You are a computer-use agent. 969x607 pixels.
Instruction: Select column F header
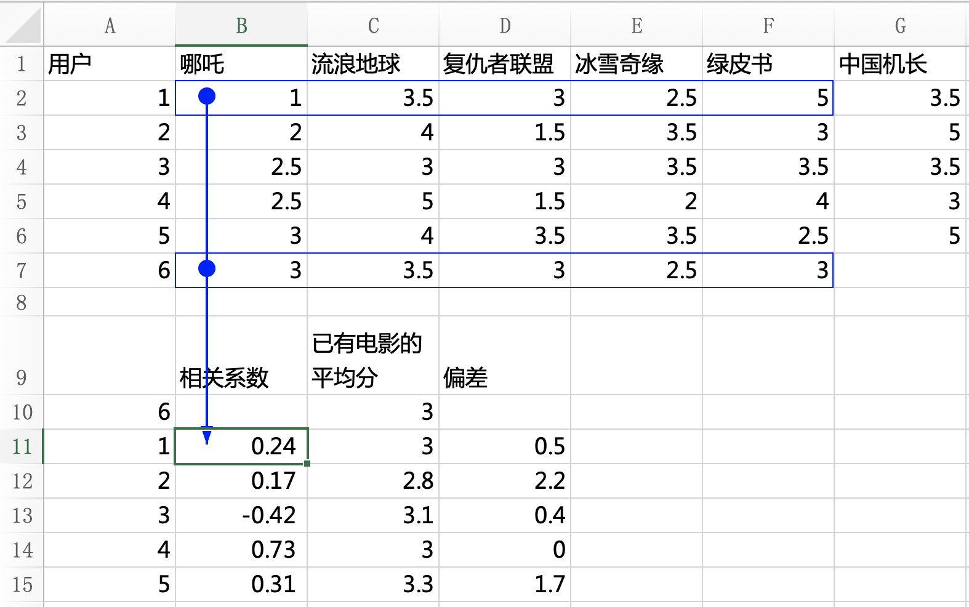tap(768, 25)
